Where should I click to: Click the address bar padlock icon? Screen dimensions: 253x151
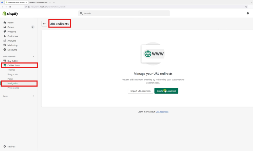29,7
